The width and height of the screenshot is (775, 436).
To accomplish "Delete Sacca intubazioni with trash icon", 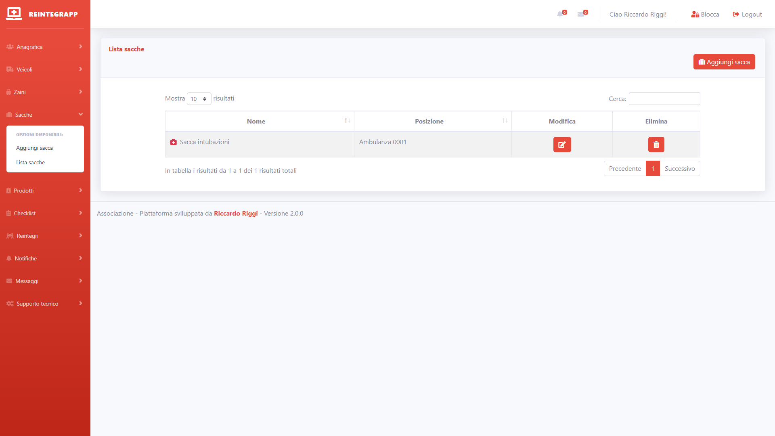I will pyautogui.click(x=656, y=145).
